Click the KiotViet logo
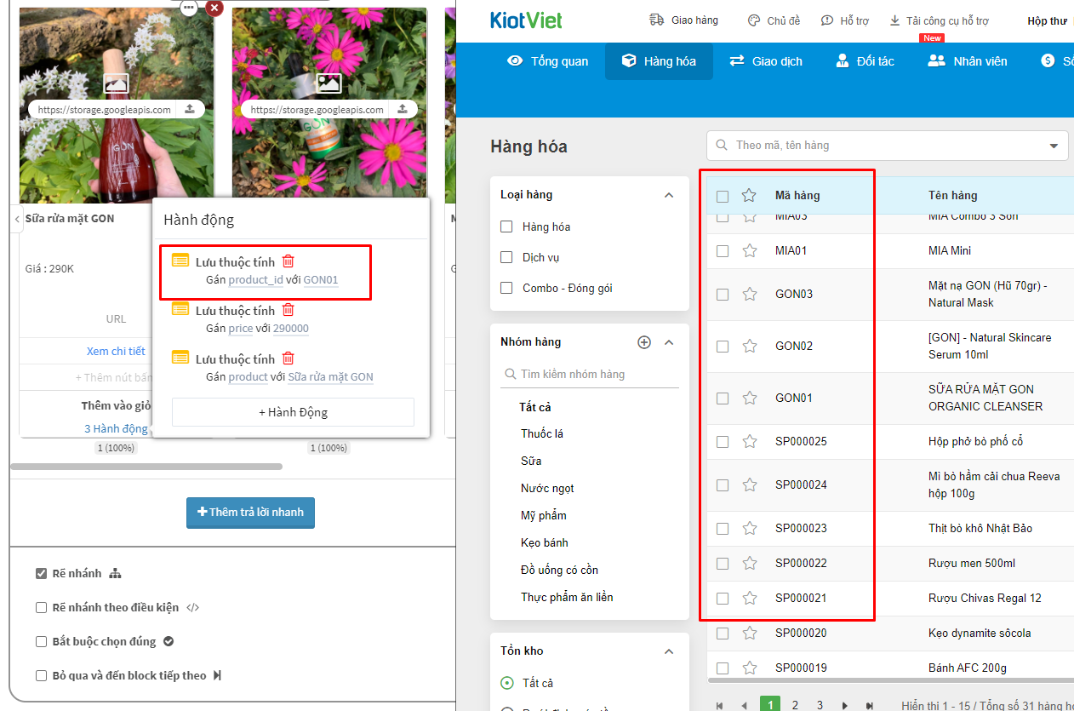The image size is (1074, 711). [x=526, y=20]
